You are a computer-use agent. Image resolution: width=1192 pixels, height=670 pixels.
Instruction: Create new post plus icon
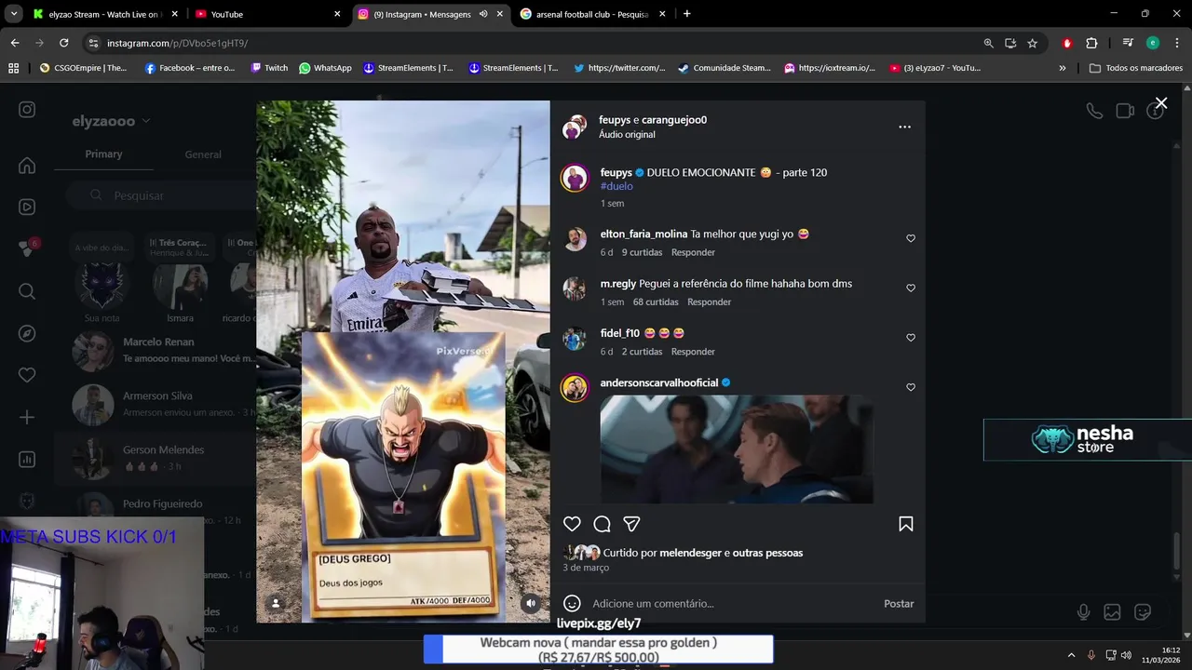coord(27,417)
